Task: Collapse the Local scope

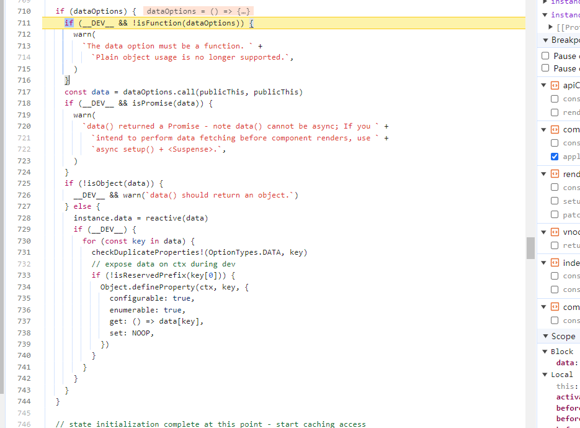Action: pyautogui.click(x=545, y=375)
